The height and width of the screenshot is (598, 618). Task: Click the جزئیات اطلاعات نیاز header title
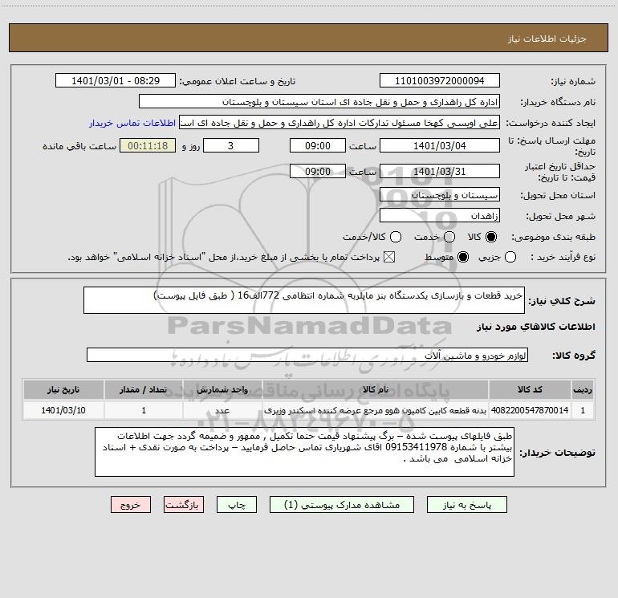pyautogui.click(x=547, y=39)
